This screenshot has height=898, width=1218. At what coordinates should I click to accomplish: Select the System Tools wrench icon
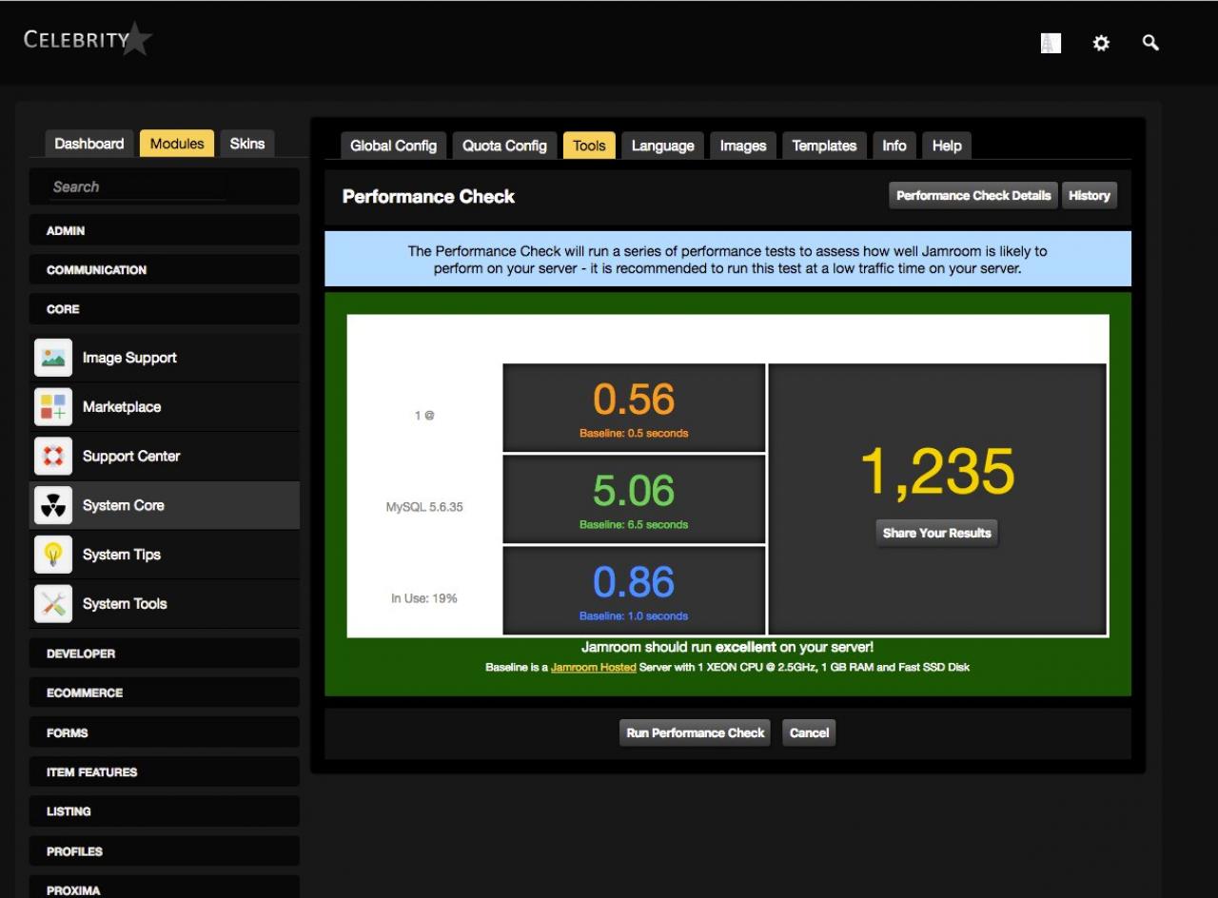53,604
